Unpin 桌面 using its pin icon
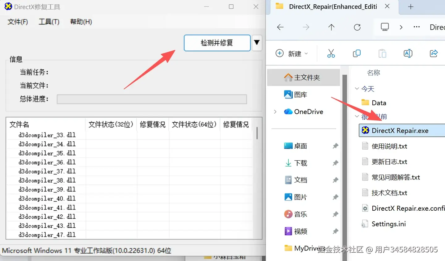Screen dimensions: 445x261 coord(335,146)
